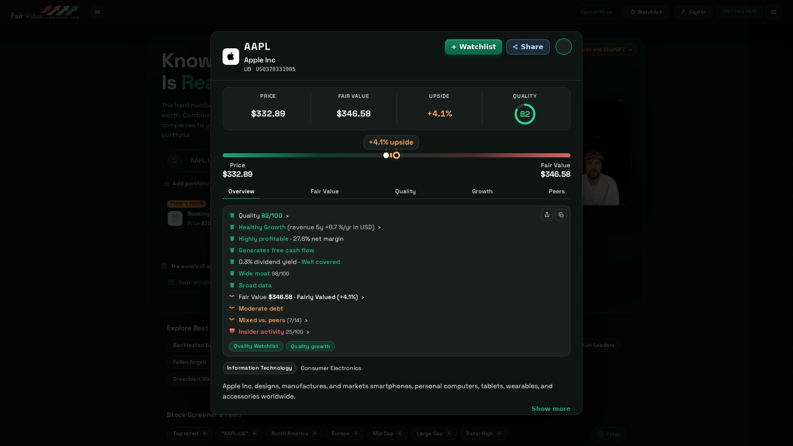Toggle the Quality Watchlist tag
Viewport: 793px width, 446px height.
[x=256, y=346]
